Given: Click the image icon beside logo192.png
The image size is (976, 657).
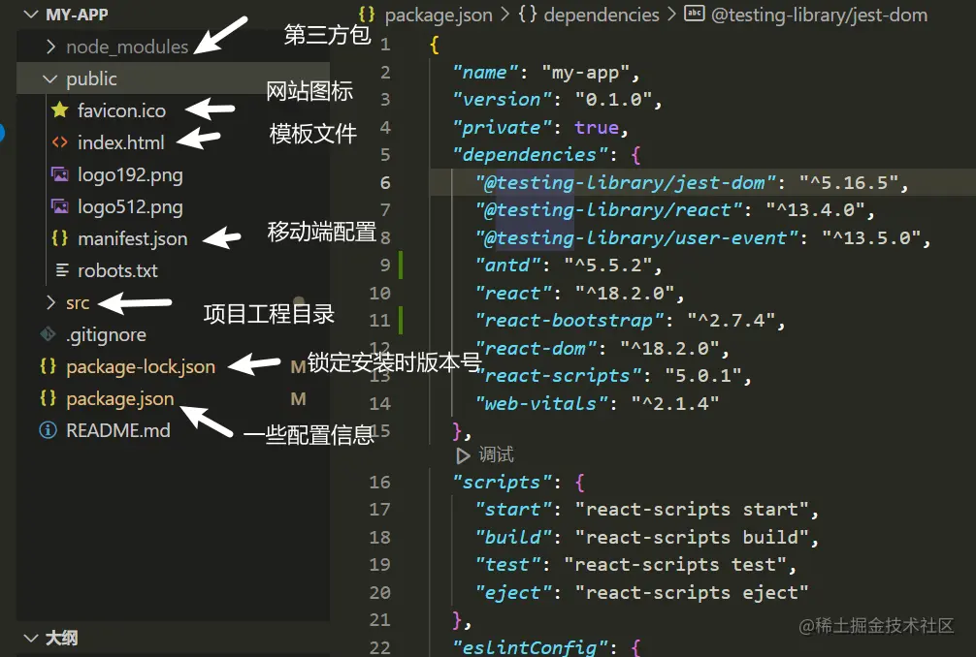Looking at the screenshot, I should click(x=60, y=174).
